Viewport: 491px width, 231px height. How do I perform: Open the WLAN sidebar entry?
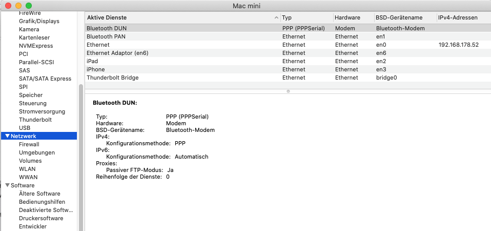point(28,169)
